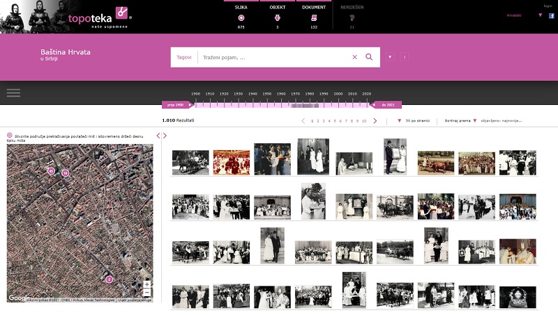Open the hamburger menu
Viewport: 558px width, 315px height.
click(13, 92)
